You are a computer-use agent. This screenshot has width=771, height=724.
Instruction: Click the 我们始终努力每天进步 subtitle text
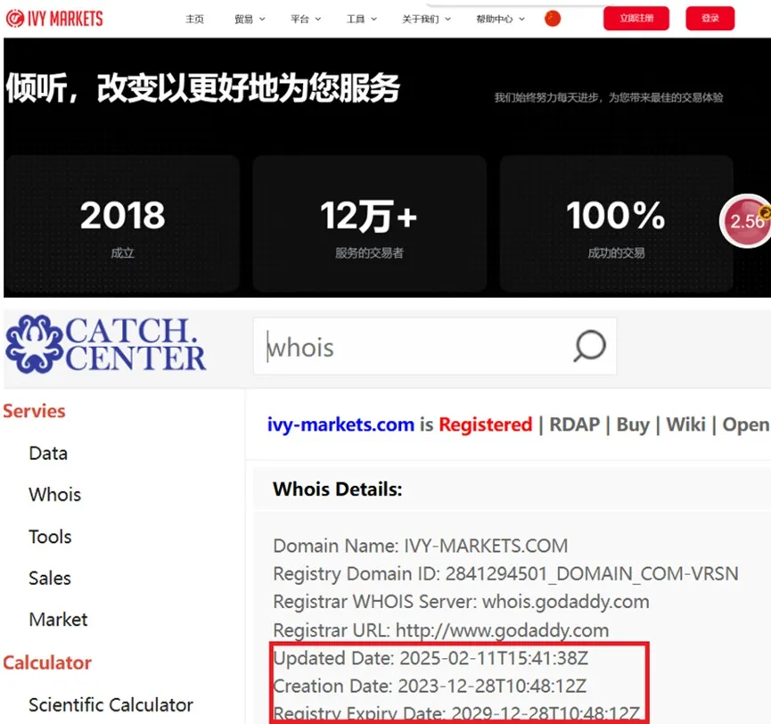[x=608, y=97]
